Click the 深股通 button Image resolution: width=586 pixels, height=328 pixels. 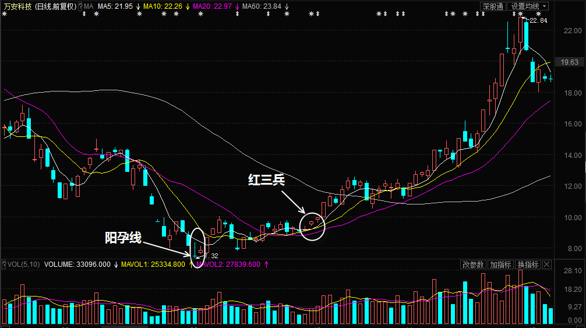point(493,6)
